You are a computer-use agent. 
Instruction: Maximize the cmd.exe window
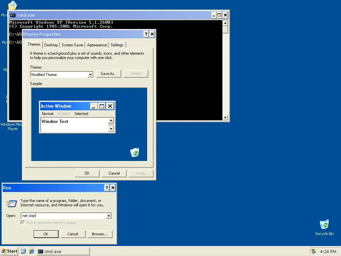pos(219,15)
